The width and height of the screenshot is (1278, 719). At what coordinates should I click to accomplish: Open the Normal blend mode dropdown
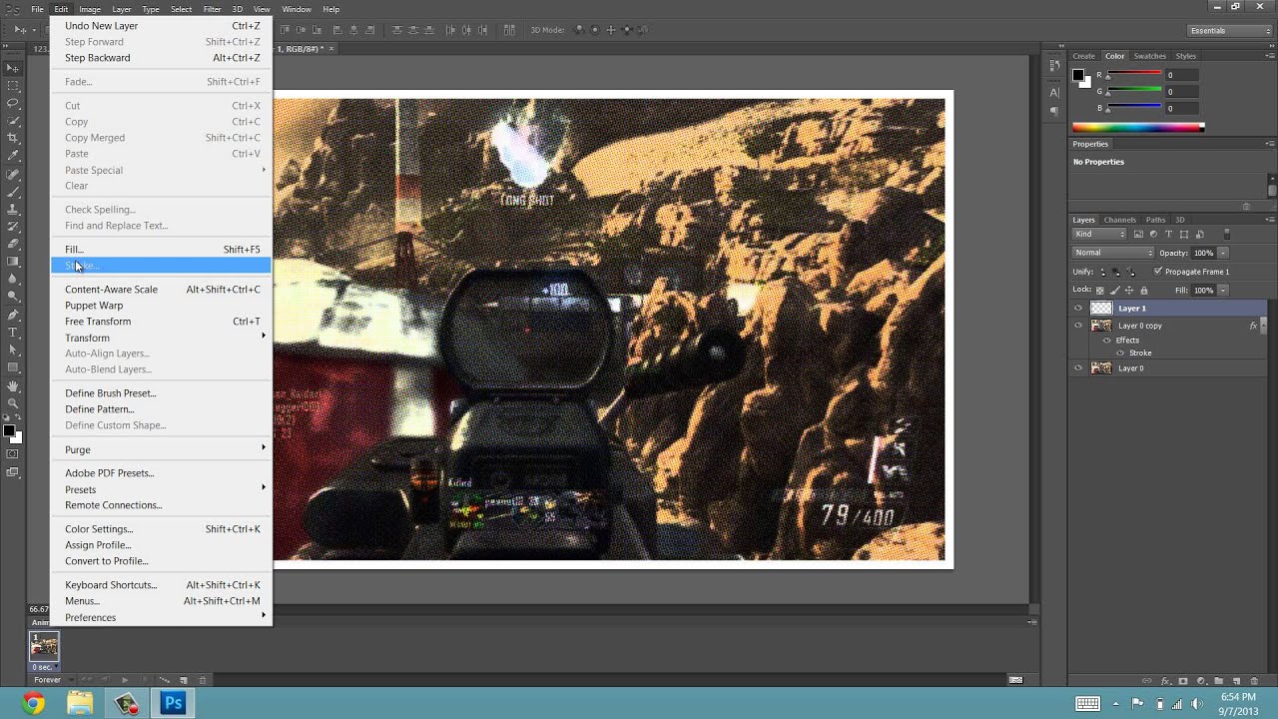tap(1113, 253)
